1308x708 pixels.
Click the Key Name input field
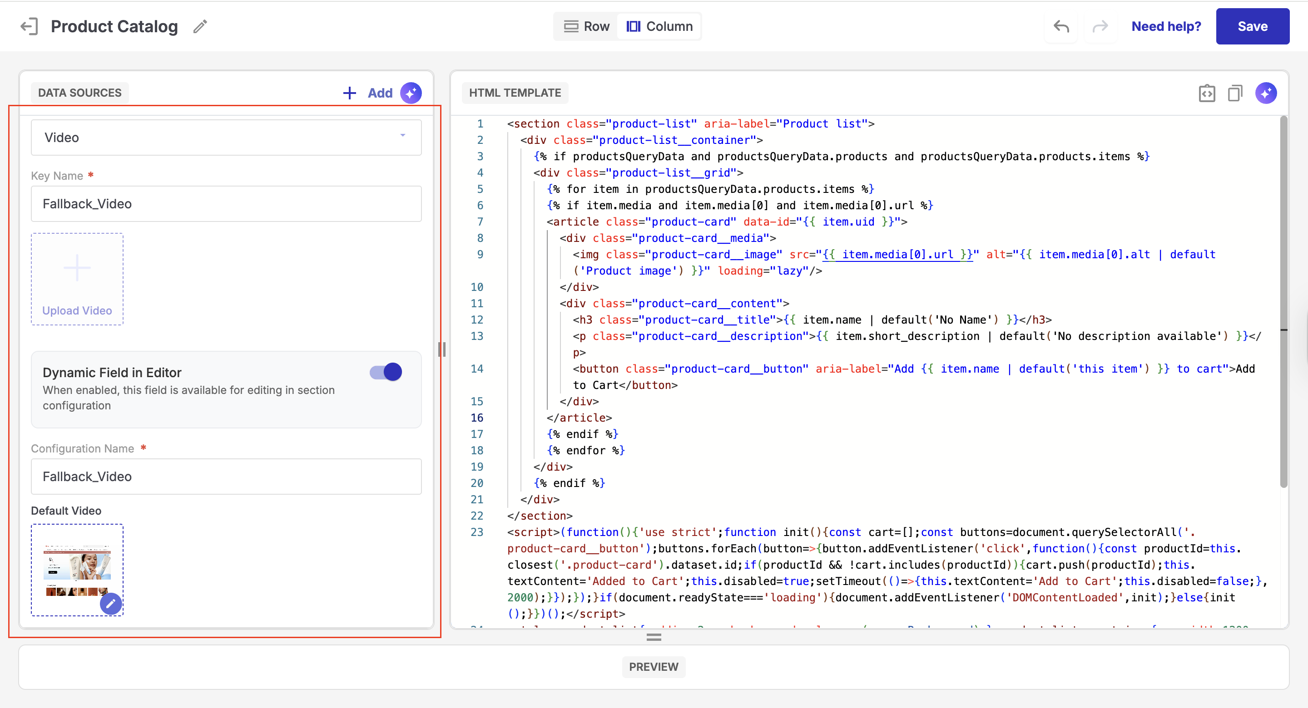[x=226, y=204]
